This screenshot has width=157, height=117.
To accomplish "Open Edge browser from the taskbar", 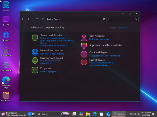I will click(x=94, y=114).
